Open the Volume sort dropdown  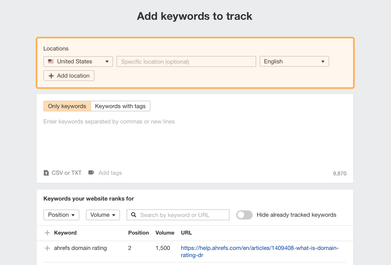point(103,215)
